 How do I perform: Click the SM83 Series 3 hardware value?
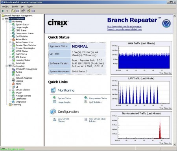pos(79,72)
